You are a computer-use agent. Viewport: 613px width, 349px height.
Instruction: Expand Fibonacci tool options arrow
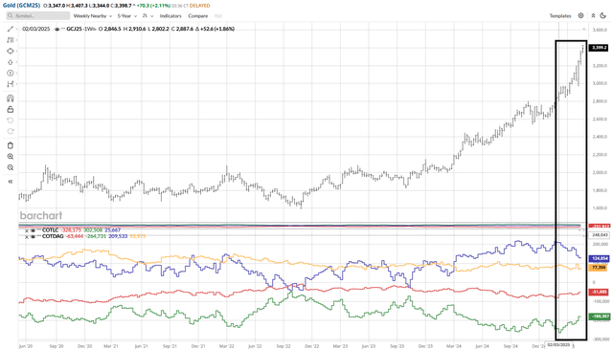click(x=16, y=40)
